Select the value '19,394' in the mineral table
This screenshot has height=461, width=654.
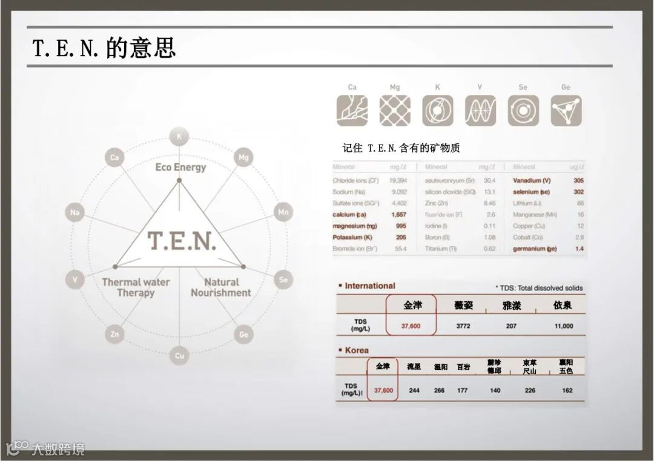tap(398, 180)
